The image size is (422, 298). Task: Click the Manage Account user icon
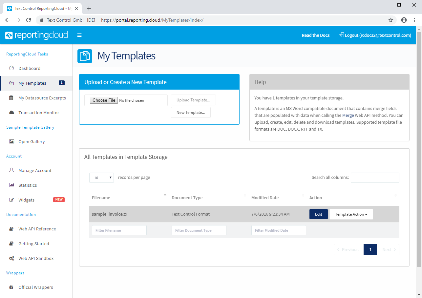tap(11, 170)
